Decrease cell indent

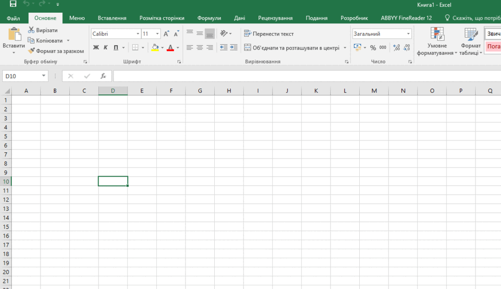224,47
